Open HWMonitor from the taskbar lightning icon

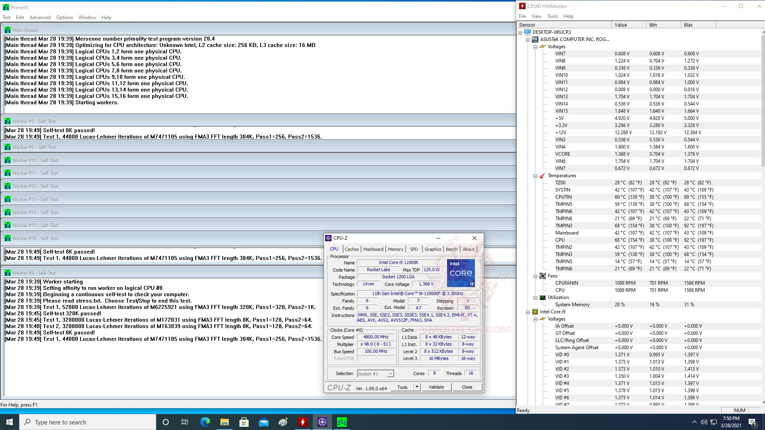[303, 422]
